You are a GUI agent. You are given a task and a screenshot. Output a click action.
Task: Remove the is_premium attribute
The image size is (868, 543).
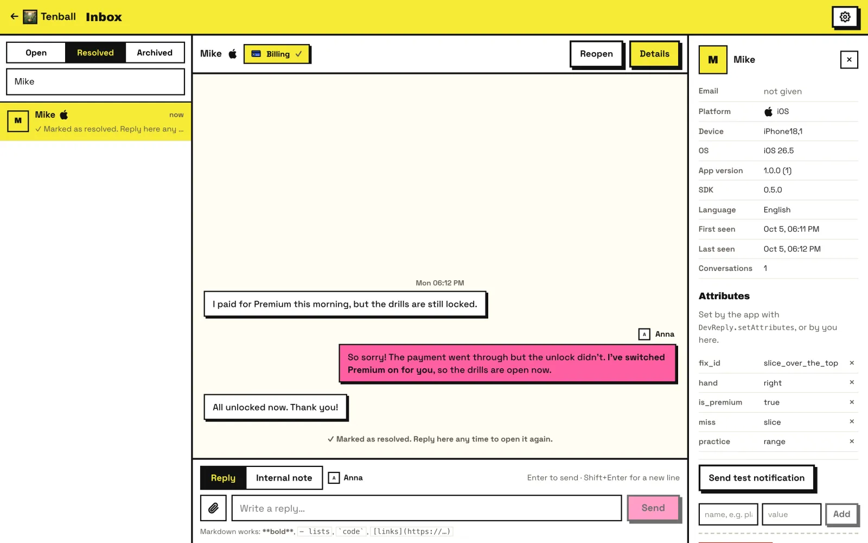pos(852,402)
